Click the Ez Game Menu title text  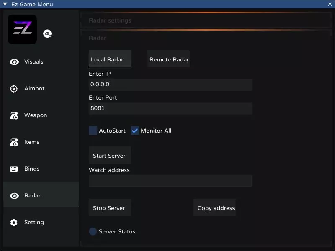pyautogui.click(x=32, y=4)
